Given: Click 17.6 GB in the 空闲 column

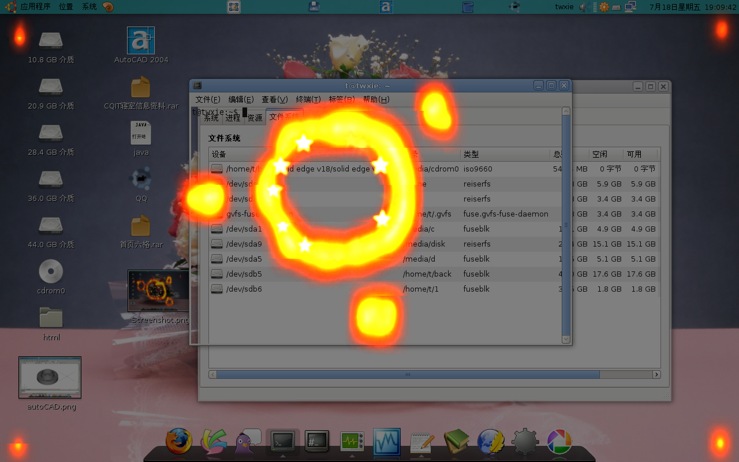Looking at the screenshot, I should (x=607, y=274).
